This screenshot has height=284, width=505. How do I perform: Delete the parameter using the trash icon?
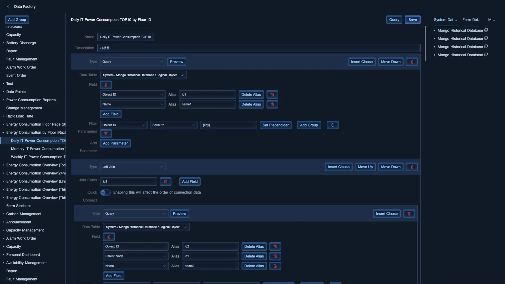[x=106, y=133]
